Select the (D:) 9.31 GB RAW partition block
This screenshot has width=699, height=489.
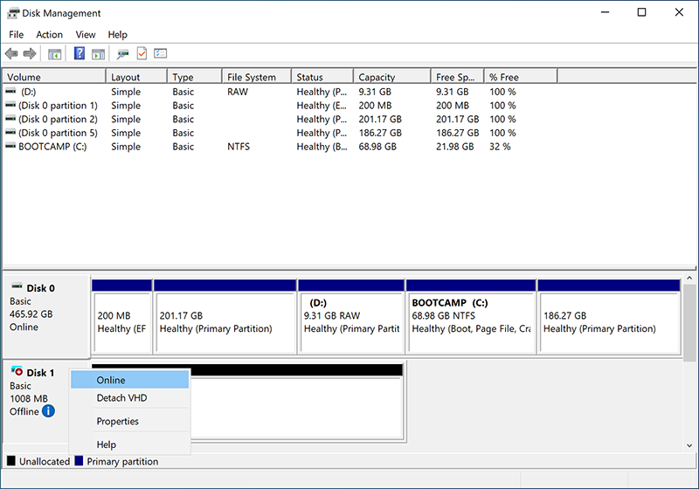point(351,322)
